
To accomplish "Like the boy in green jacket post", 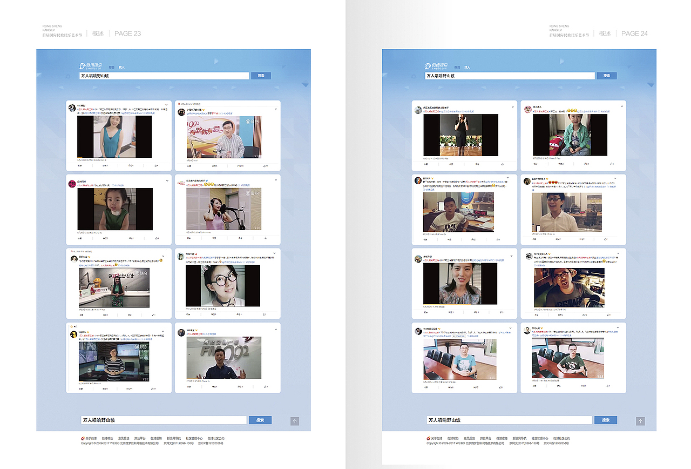I will click(x=611, y=164).
